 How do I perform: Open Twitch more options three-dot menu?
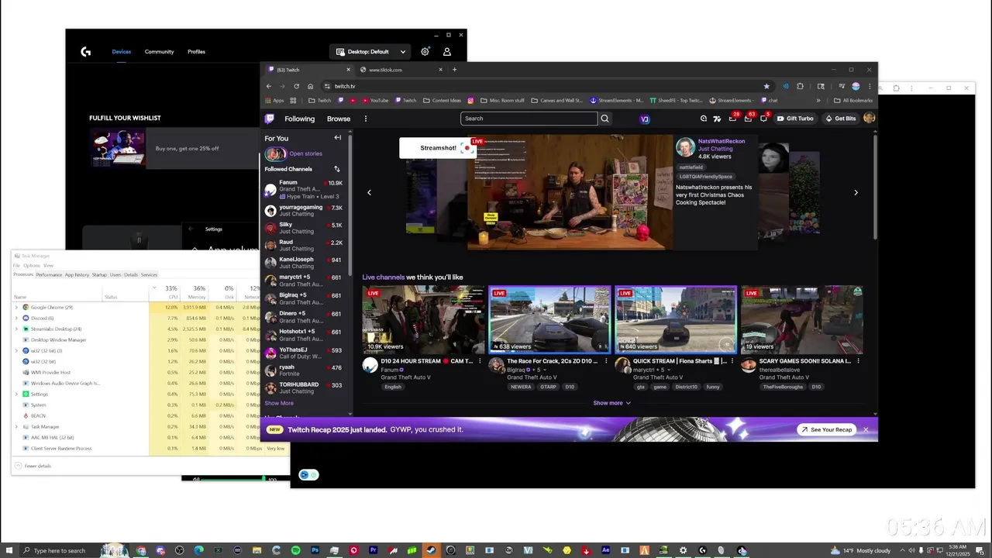pos(366,119)
